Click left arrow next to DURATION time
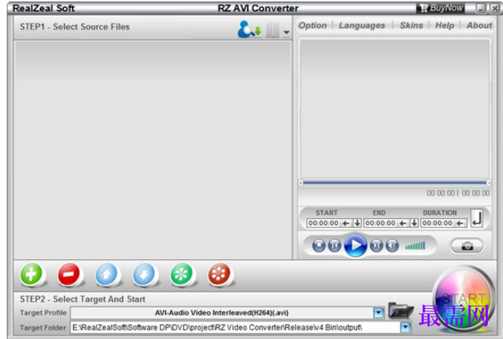 [x=460, y=223]
